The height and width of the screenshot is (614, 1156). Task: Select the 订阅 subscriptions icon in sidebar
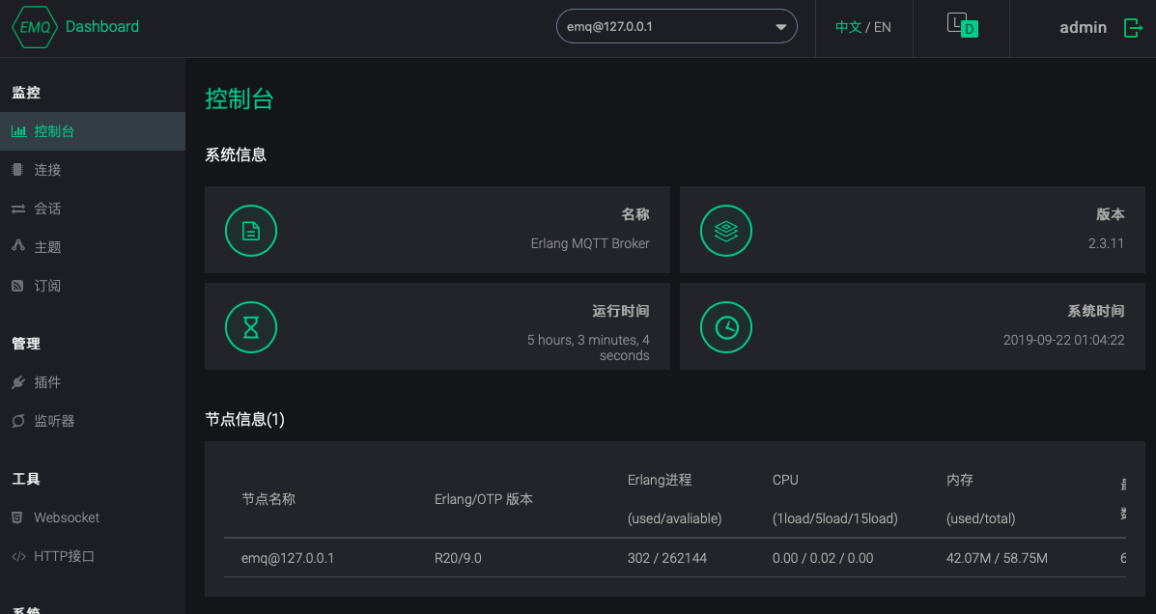coord(17,285)
